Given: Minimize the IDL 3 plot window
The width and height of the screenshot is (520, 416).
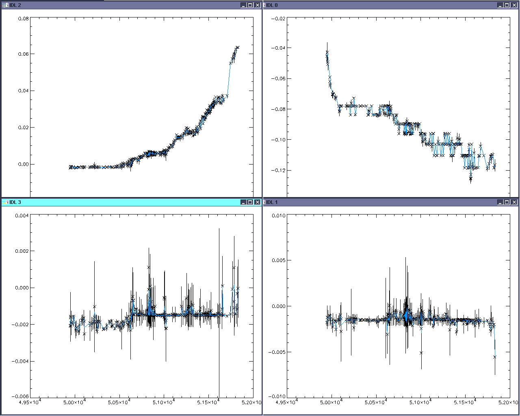Looking at the screenshot, I should (x=243, y=202).
